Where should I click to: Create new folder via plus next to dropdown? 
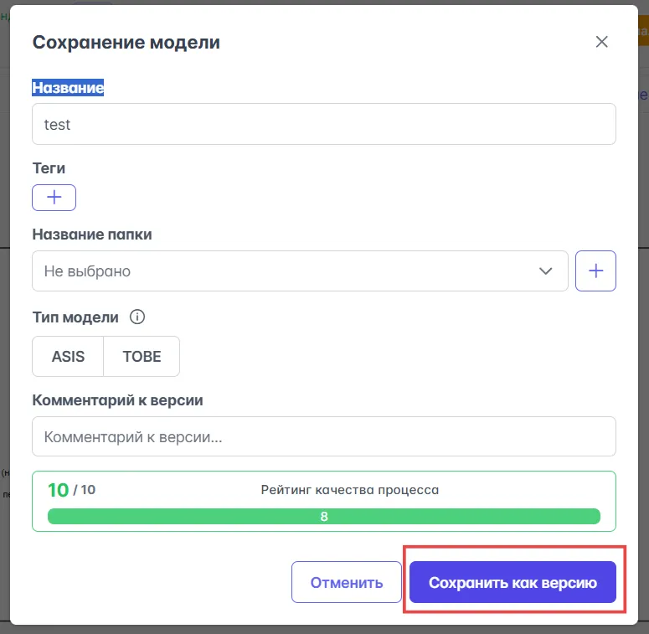click(x=595, y=271)
